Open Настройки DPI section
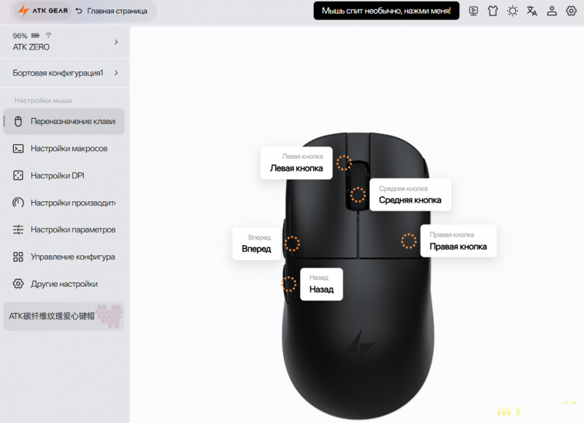Image resolution: width=584 pixels, height=423 pixels. [x=58, y=176]
